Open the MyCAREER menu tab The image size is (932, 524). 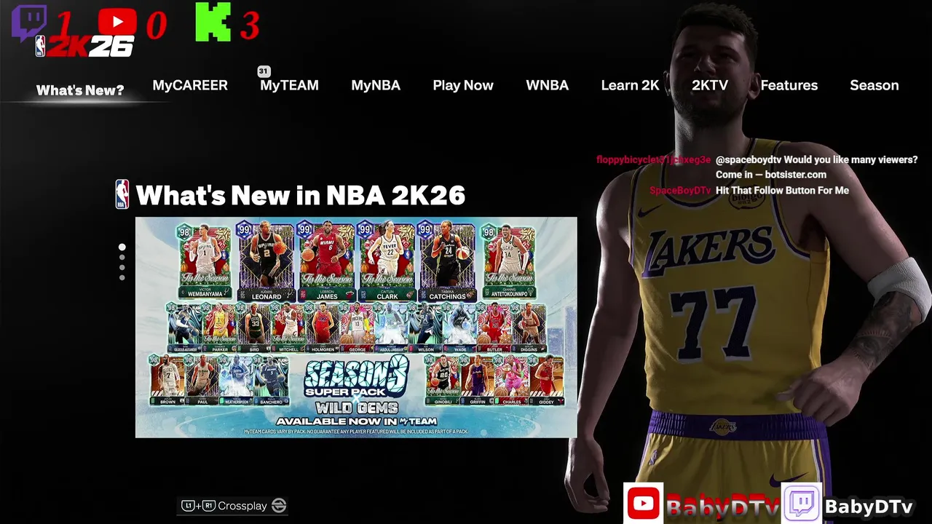pos(190,85)
